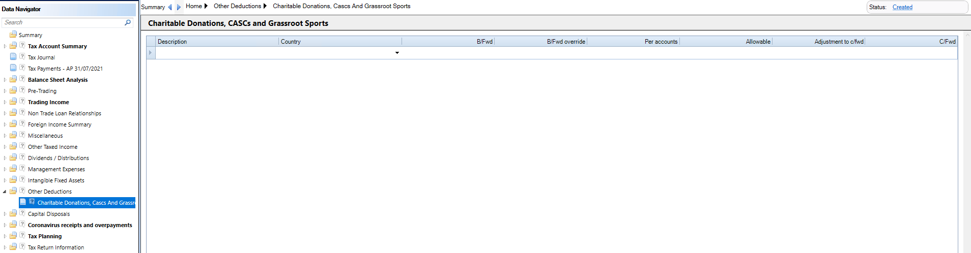Click the Description cell in the new row
The image size is (971, 253).
point(217,53)
